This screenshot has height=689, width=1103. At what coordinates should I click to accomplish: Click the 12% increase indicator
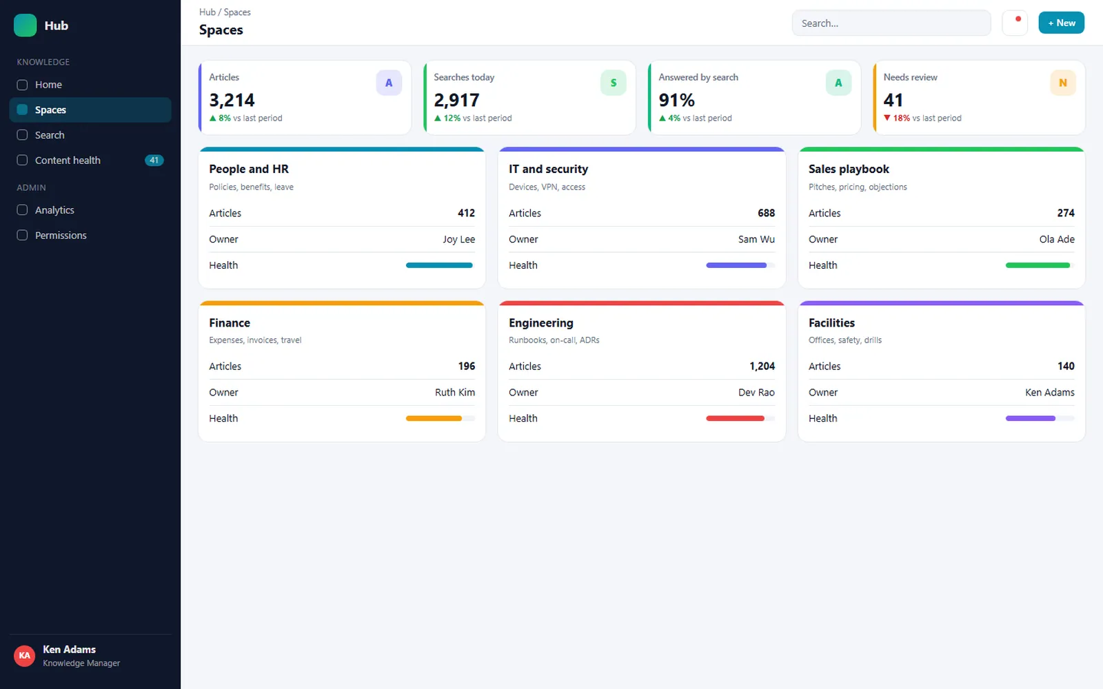(447, 118)
